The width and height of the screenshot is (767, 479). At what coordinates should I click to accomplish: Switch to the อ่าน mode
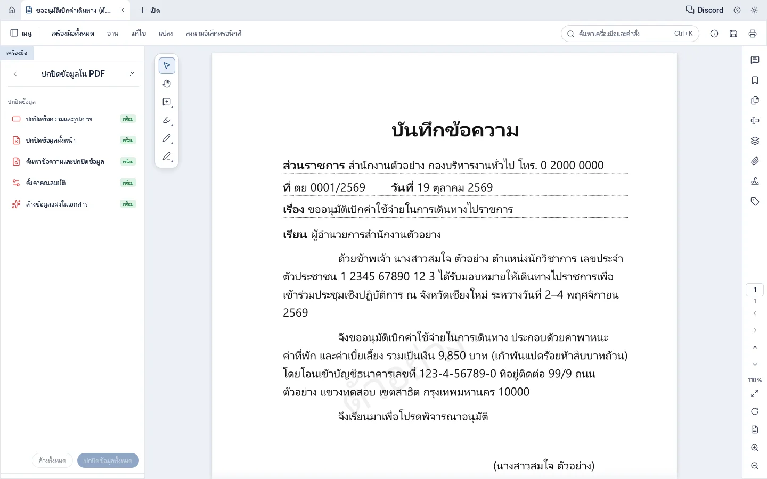[112, 34]
